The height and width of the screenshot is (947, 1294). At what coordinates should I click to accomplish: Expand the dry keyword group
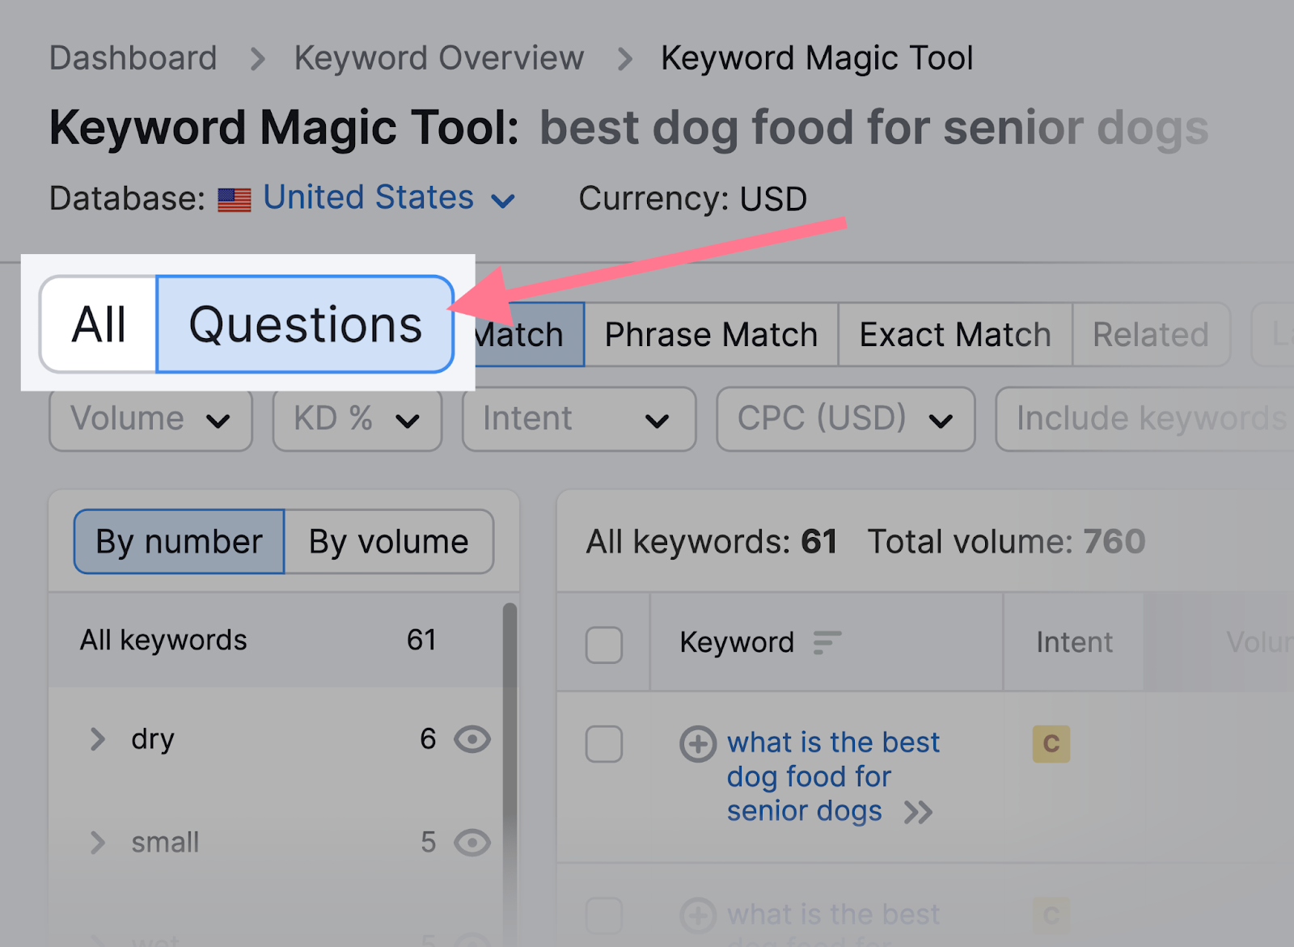click(98, 739)
